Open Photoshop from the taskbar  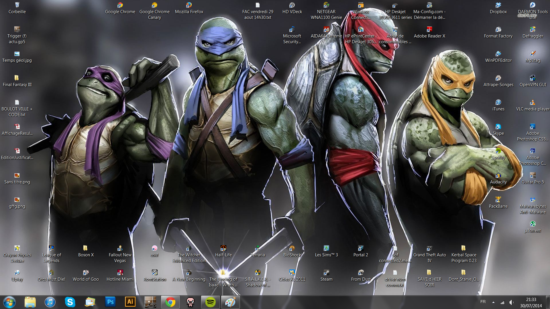[x=110, y=302]
